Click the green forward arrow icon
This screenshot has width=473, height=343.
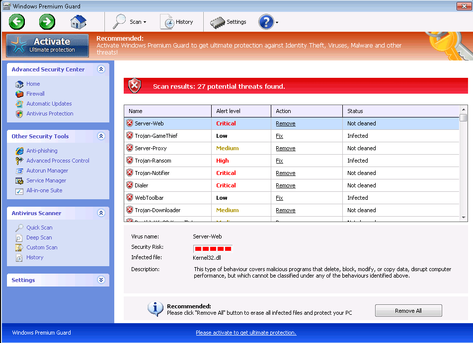coord(47,22)
